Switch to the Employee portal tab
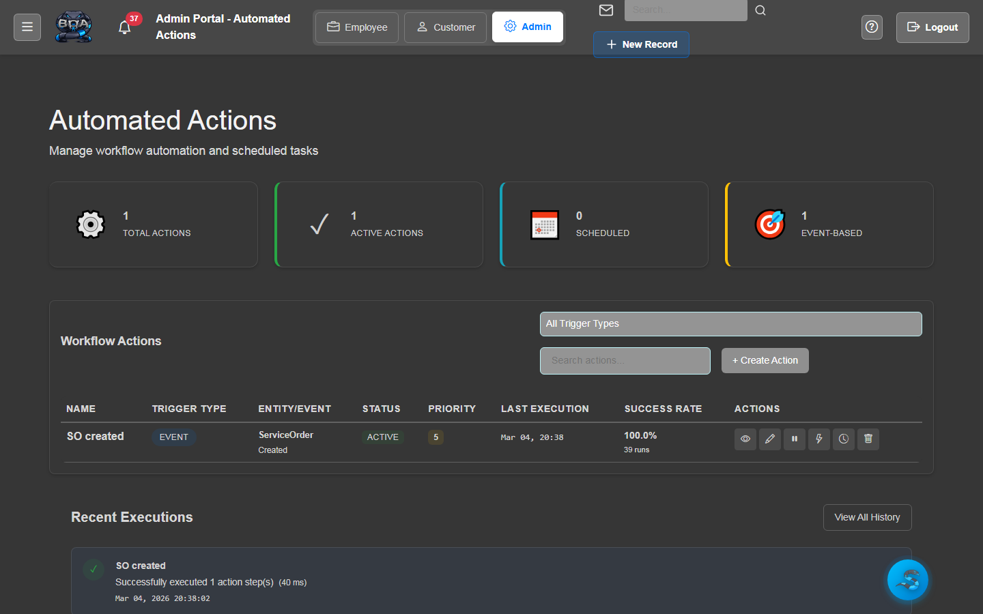The width and height of the screenshot is (983, 614). [357, 27]
